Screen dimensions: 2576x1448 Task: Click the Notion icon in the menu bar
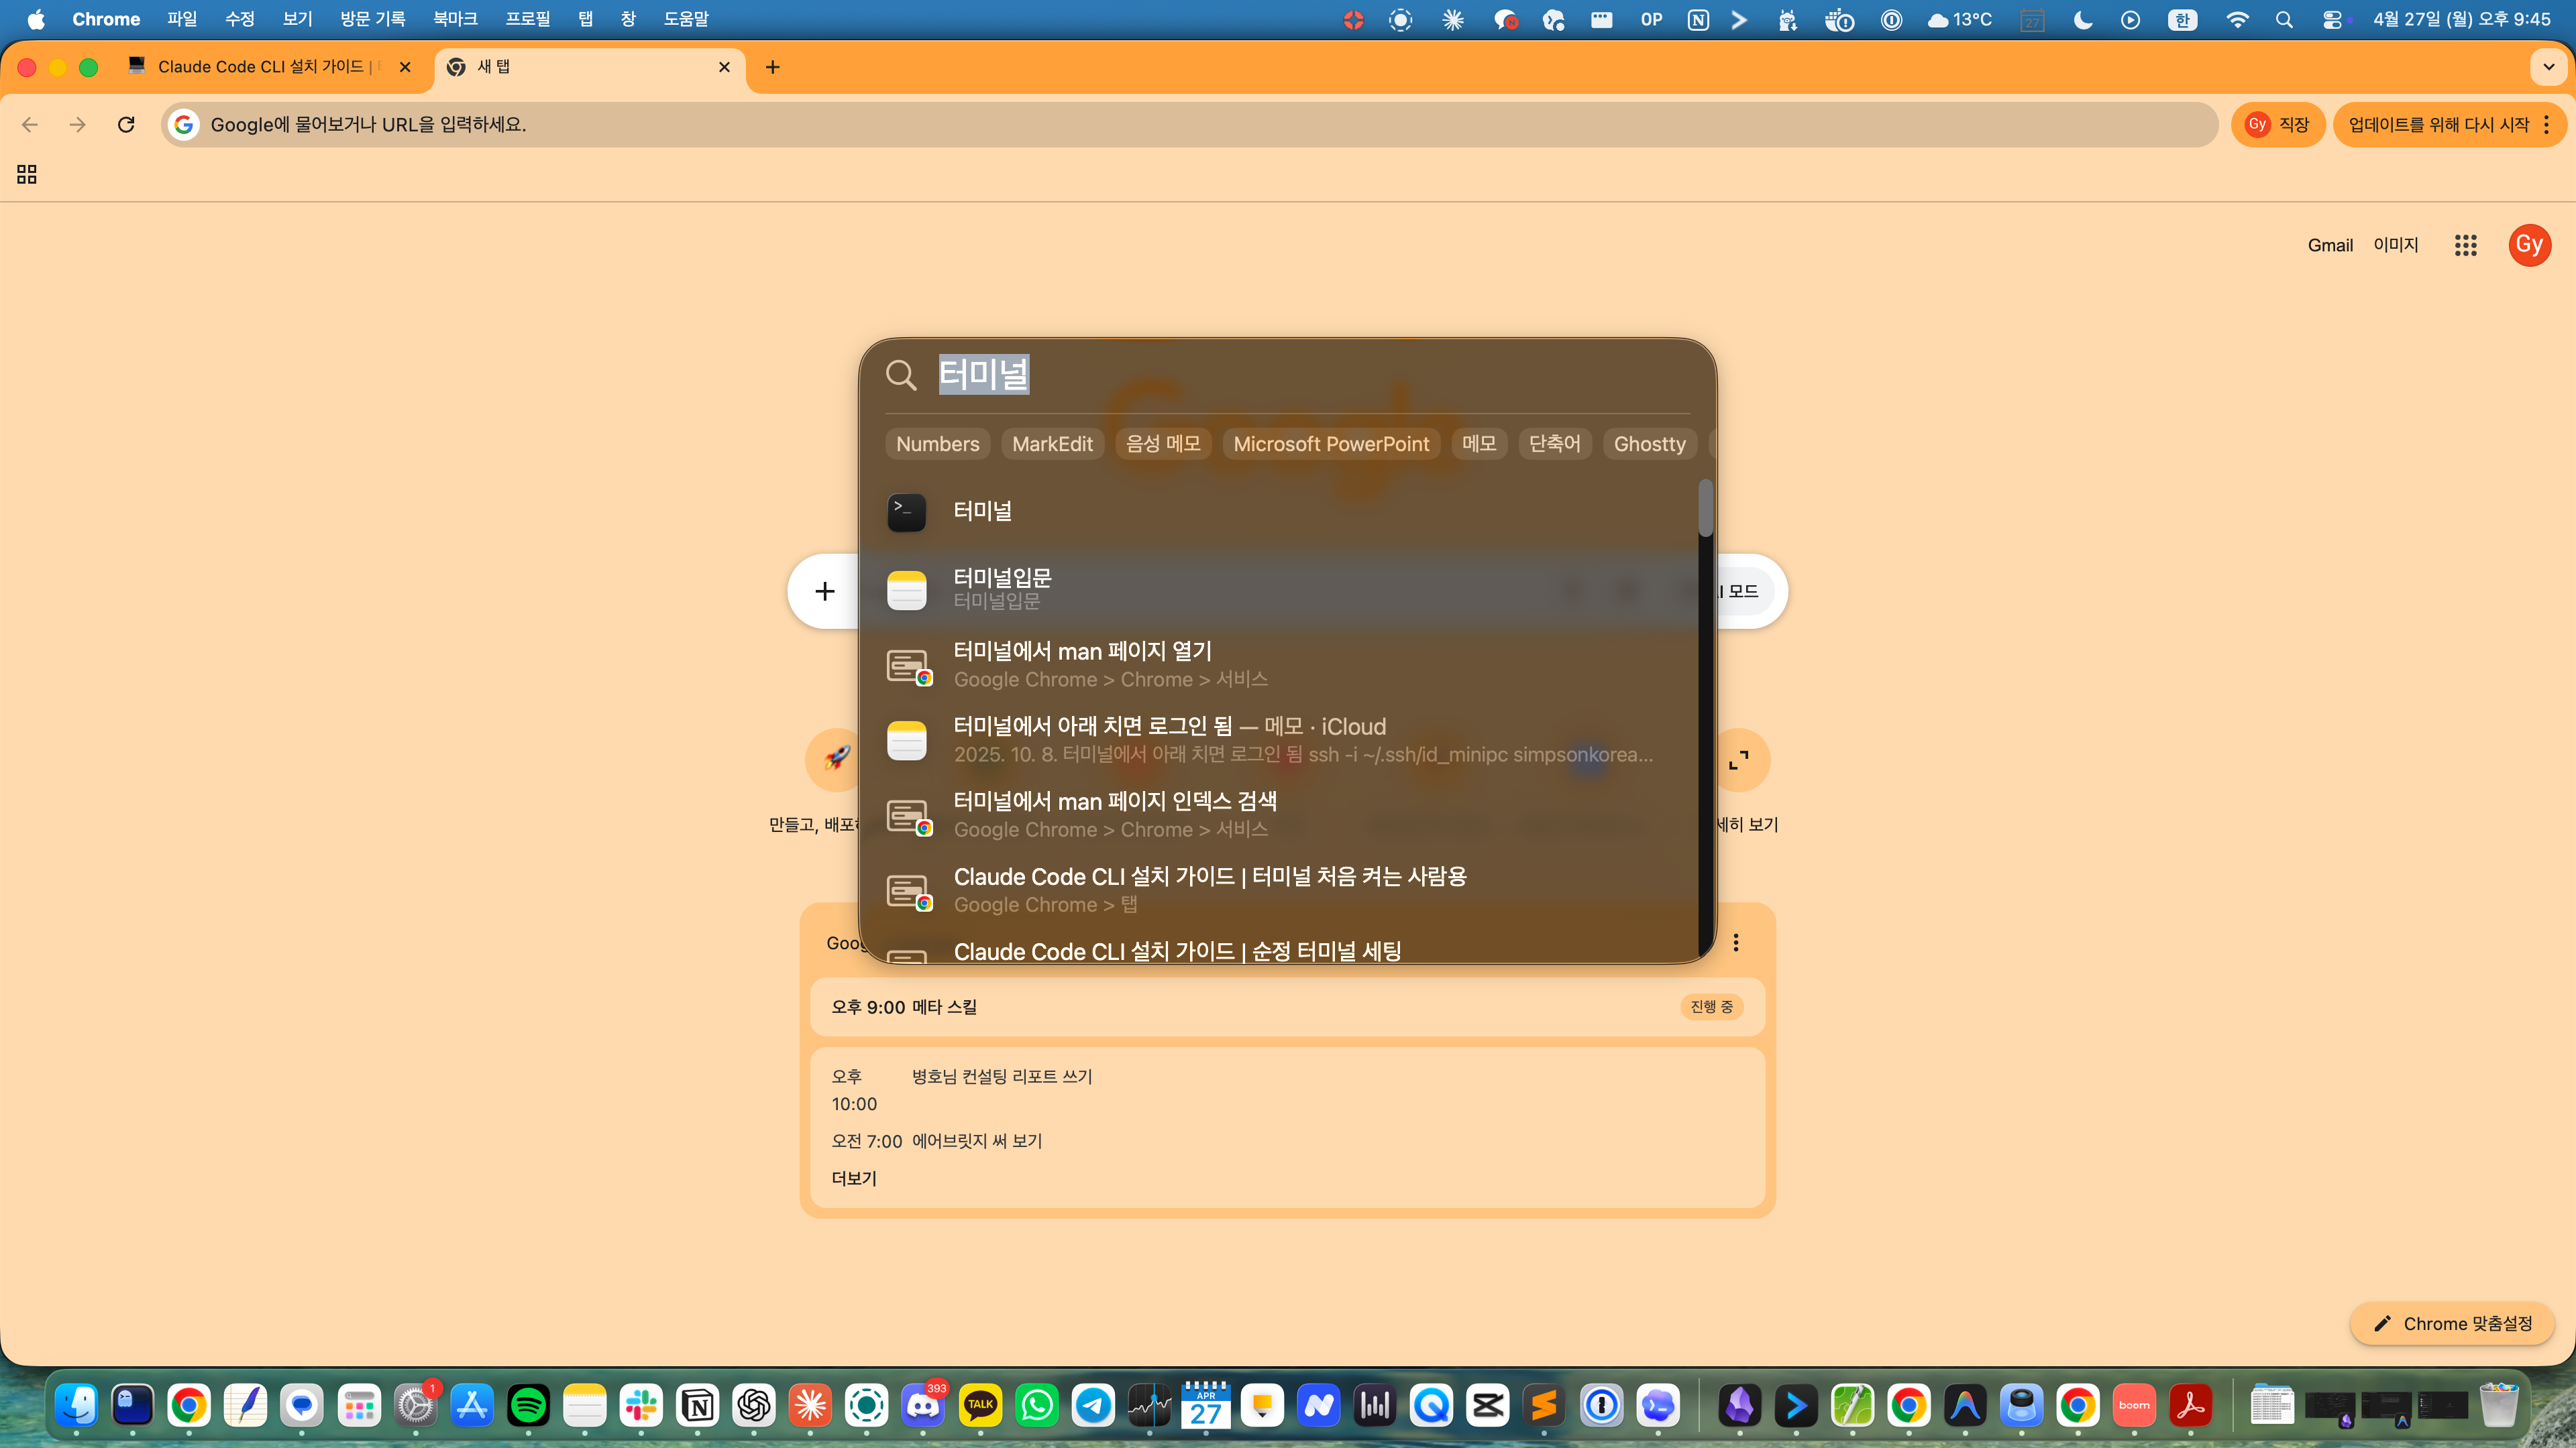1698,19
